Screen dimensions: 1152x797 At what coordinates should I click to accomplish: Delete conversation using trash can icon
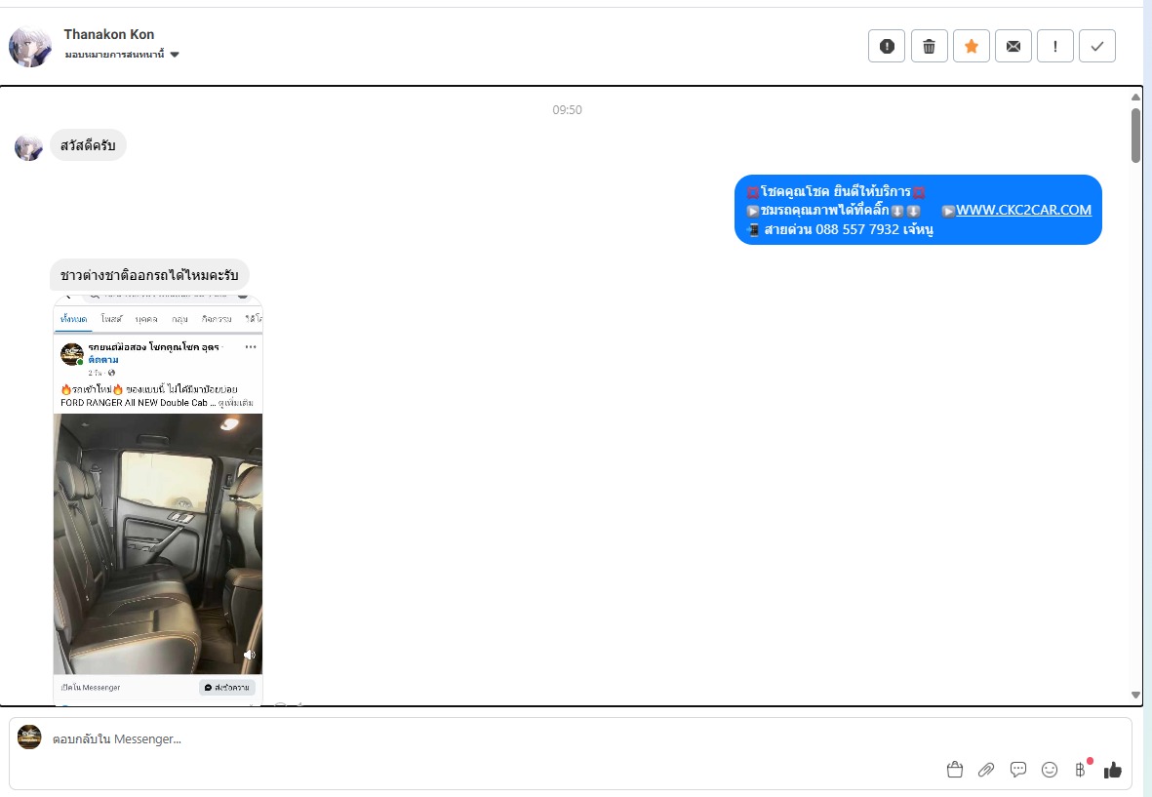point(929,46)
